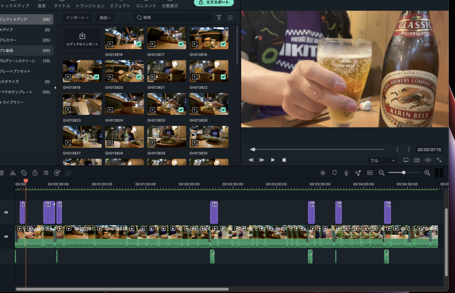Open the フル preview quality dropdown
455x293 pixels.
[382, 160]
